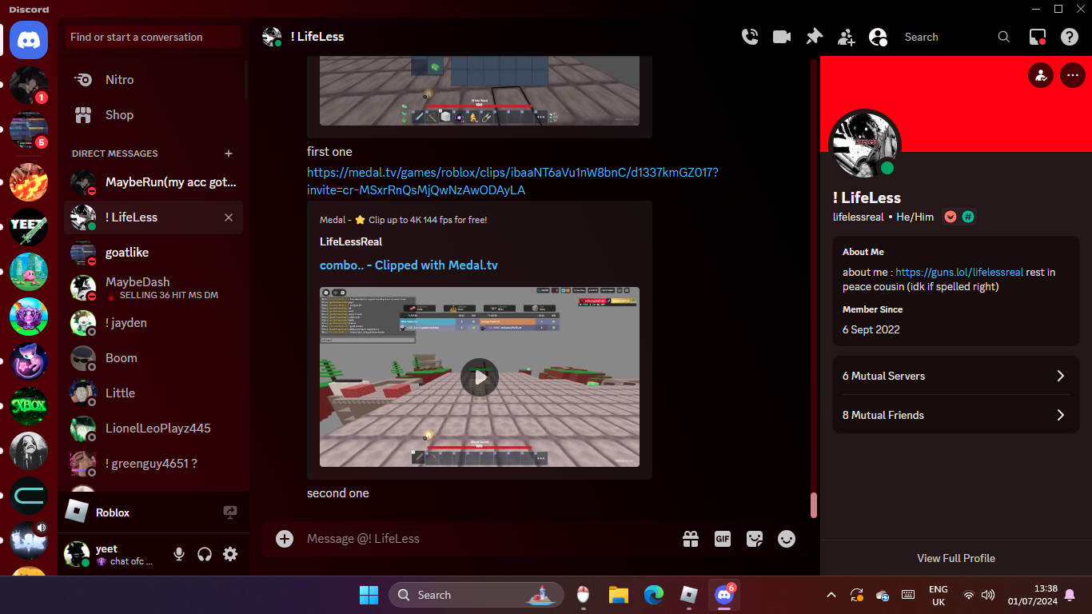Viewport: 1092px width, 614px height.
Task: Open DM with ! jayden
Action: click(x=153, y=323)
